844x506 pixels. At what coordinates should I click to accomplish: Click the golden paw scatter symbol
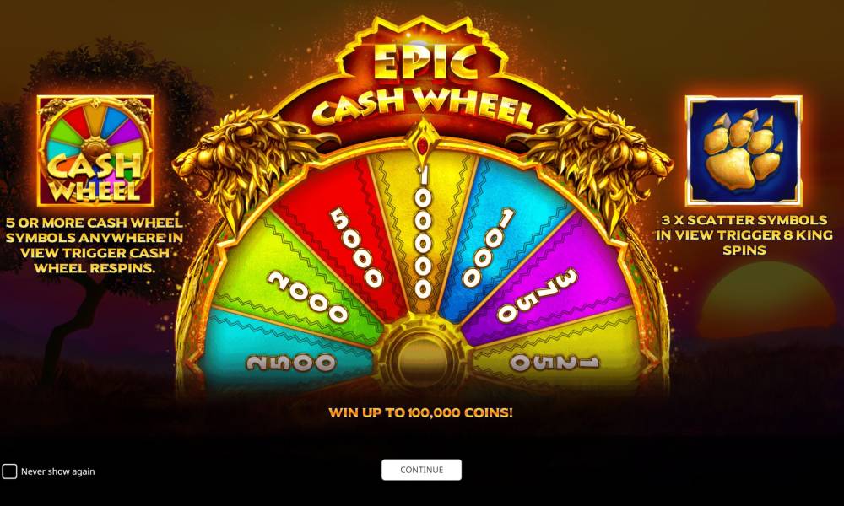pyautogui.click(x=744, y=151)
